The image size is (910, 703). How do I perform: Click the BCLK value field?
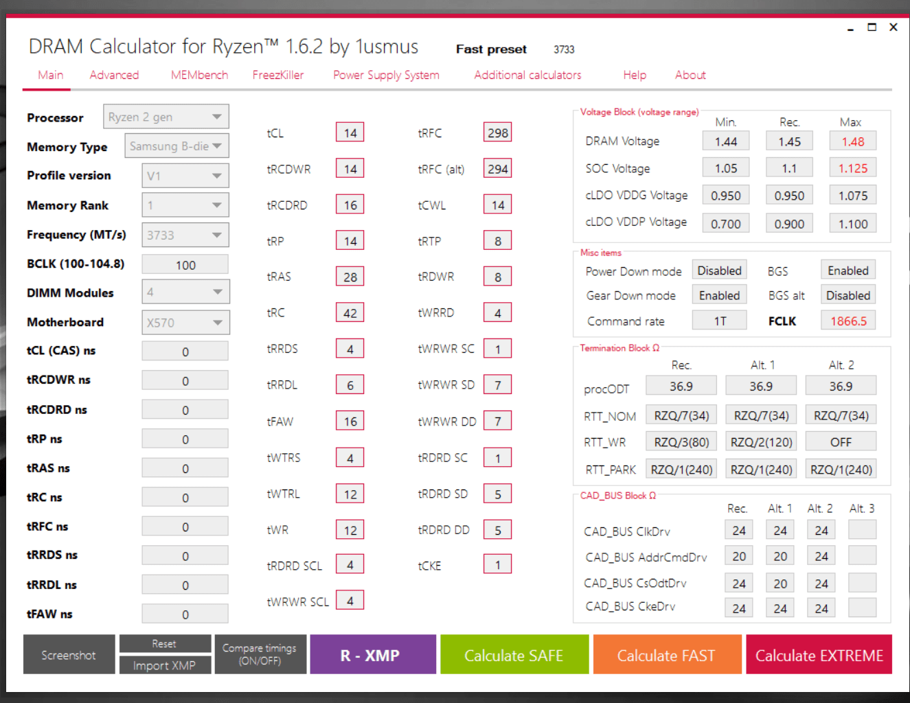(x=185, y=264)
